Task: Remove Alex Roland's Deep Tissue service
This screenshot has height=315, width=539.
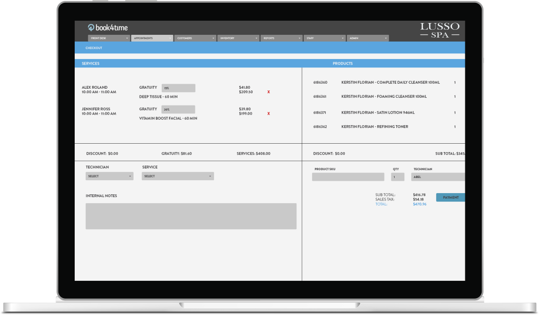Action: pyautogui.click(x=268, y=92)
